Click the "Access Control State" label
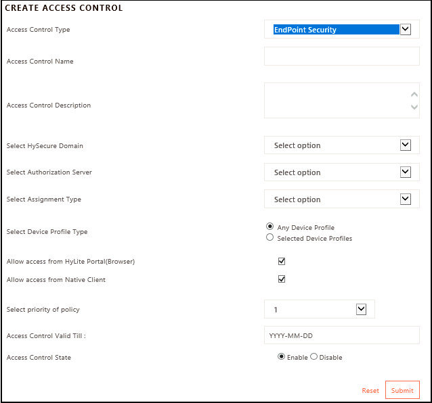This screenshot has height=403, width=432. point(39,357)
